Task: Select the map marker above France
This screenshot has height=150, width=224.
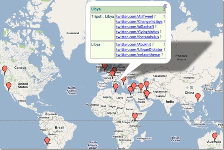Action: pyautogui.click(x=112, y=74)
